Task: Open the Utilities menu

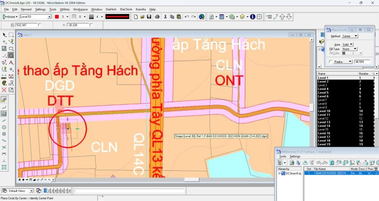Action: click(x=64, y=9)
